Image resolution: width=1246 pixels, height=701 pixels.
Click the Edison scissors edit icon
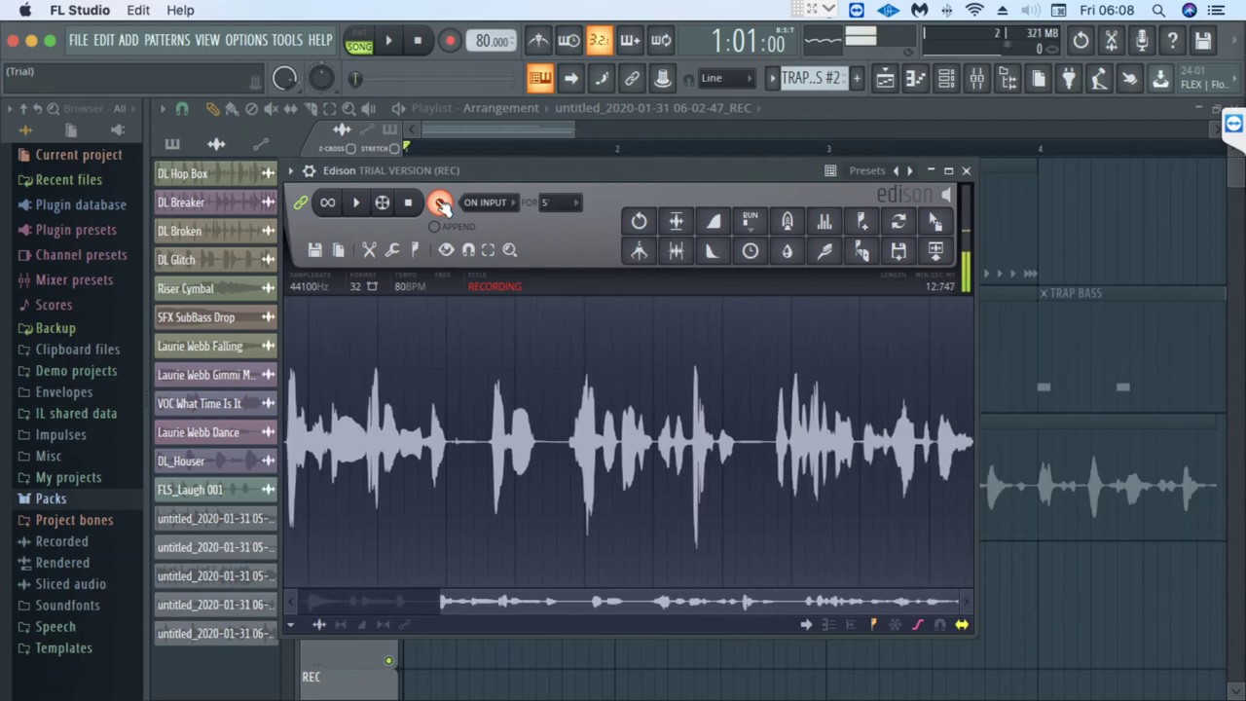(x=369, y=250)
